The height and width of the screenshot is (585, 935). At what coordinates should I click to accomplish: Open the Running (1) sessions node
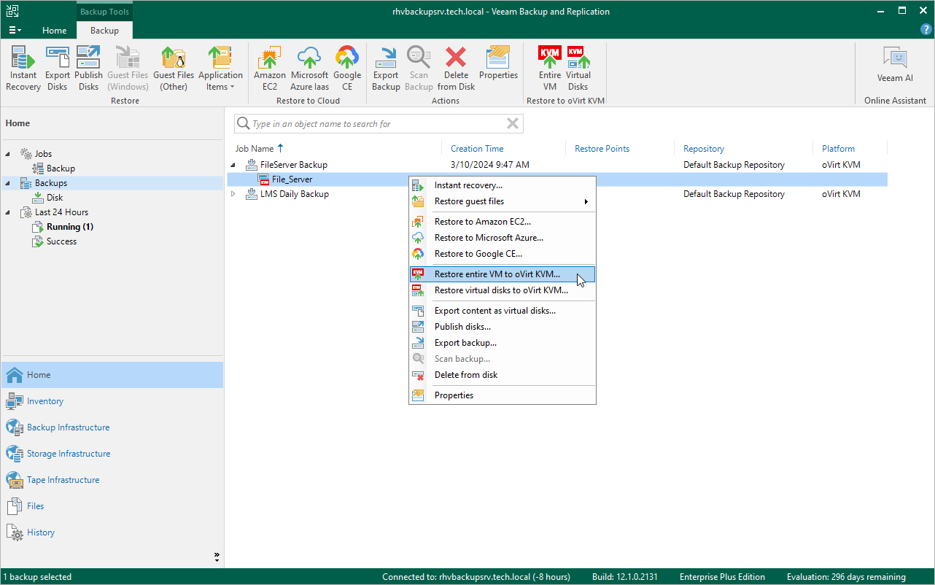pos(70,227)
